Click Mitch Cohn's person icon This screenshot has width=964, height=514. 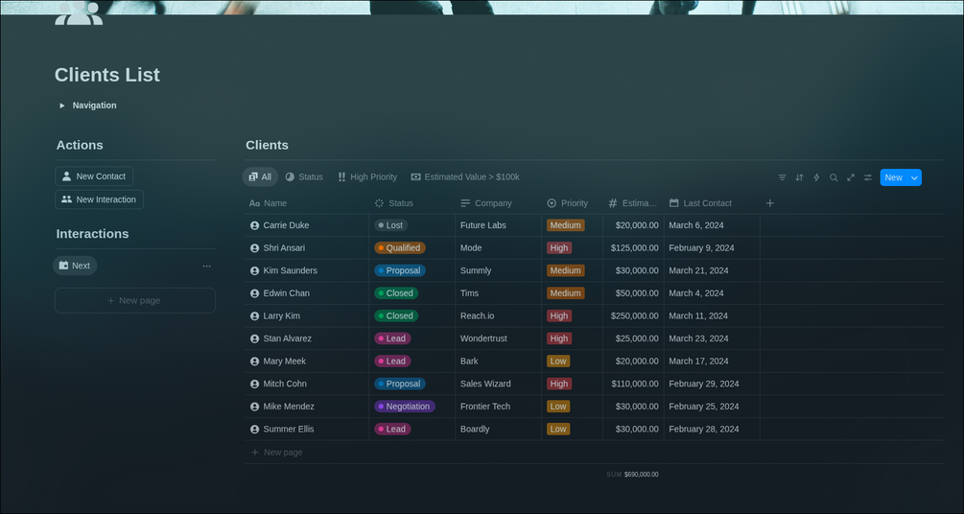pos(254,385)
